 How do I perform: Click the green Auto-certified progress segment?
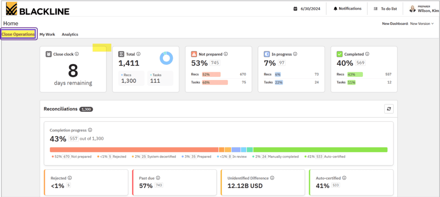320,150
